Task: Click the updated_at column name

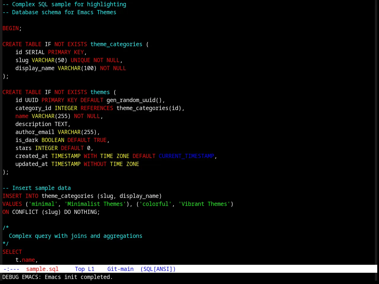Action: (x=32, y=164)
